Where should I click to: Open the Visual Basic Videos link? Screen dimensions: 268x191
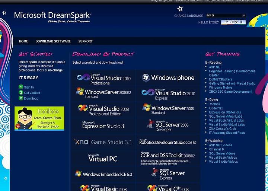point(223,157)
